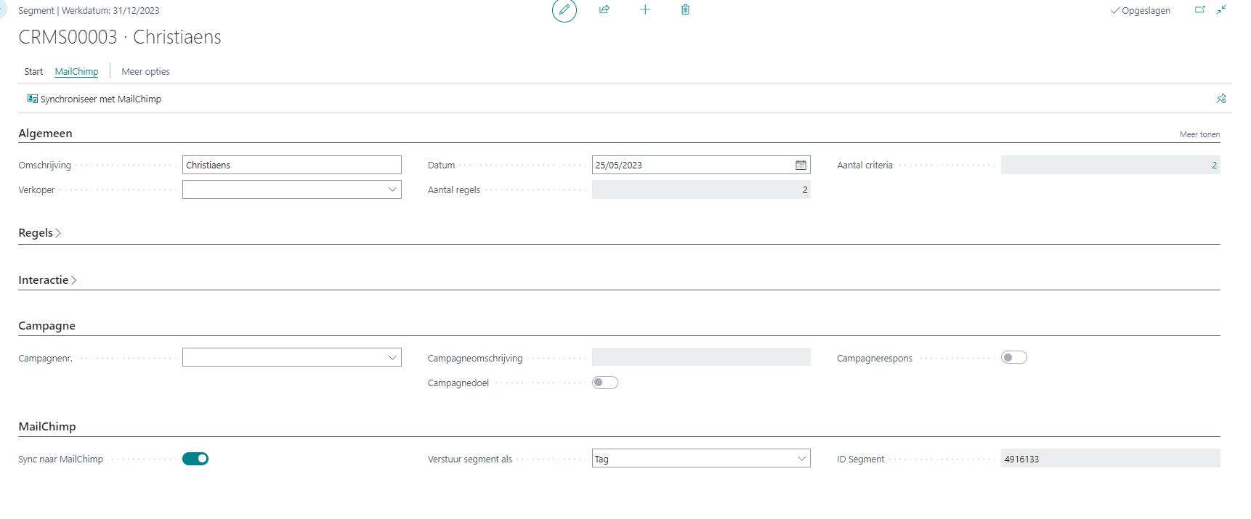
Task: Toggle the Campagnerespons switch
Action: pos(1013,357)
